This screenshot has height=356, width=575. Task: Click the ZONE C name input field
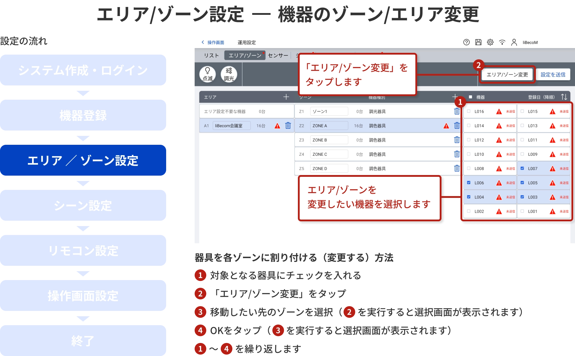click(329, 154)
